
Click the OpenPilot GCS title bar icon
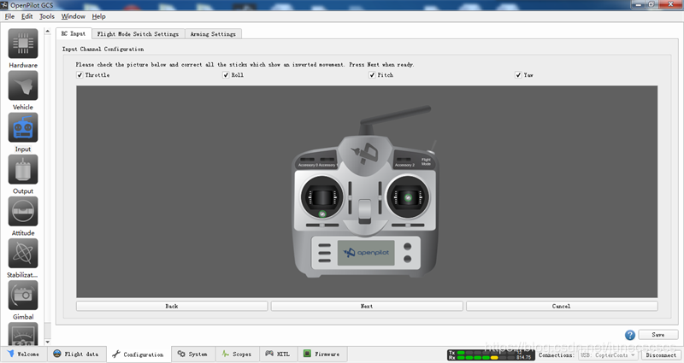[4, 5]
